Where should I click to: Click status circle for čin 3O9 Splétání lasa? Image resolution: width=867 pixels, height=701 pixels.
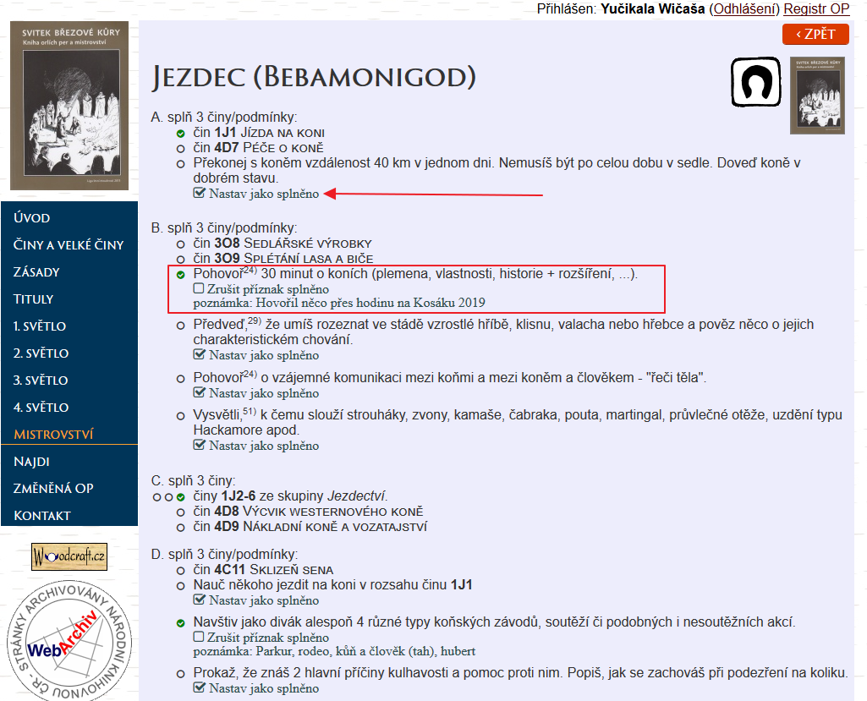coord(180,260)
